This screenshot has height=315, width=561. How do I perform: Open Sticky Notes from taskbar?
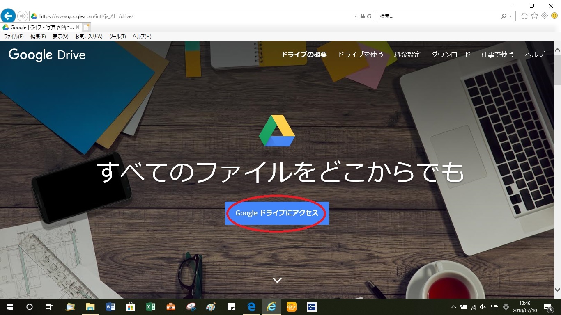(x=231, y=307)
